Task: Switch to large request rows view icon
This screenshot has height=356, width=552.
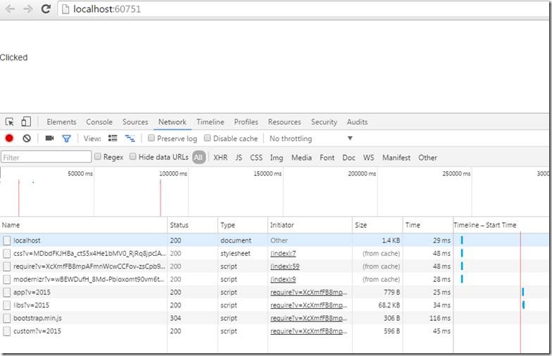Action: [x=113, y=138]
